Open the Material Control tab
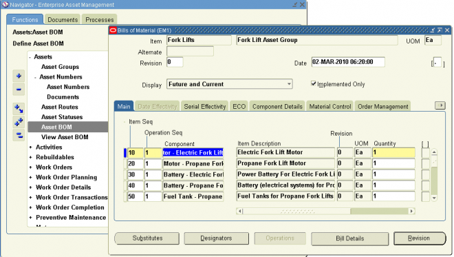The height and width of the screenshot is (257, 454). pos(329,107)
